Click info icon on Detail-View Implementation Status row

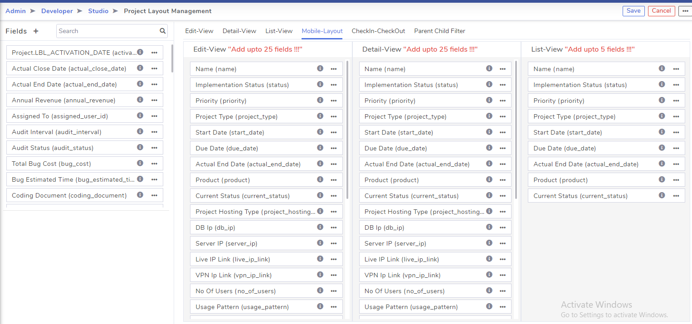489,84
